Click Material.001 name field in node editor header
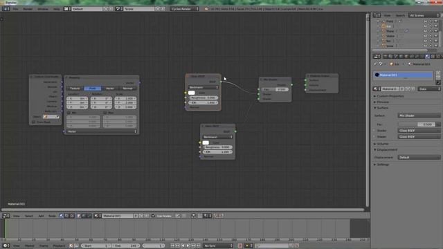Screen dimensions: 443x249 [x=118, y=216]
